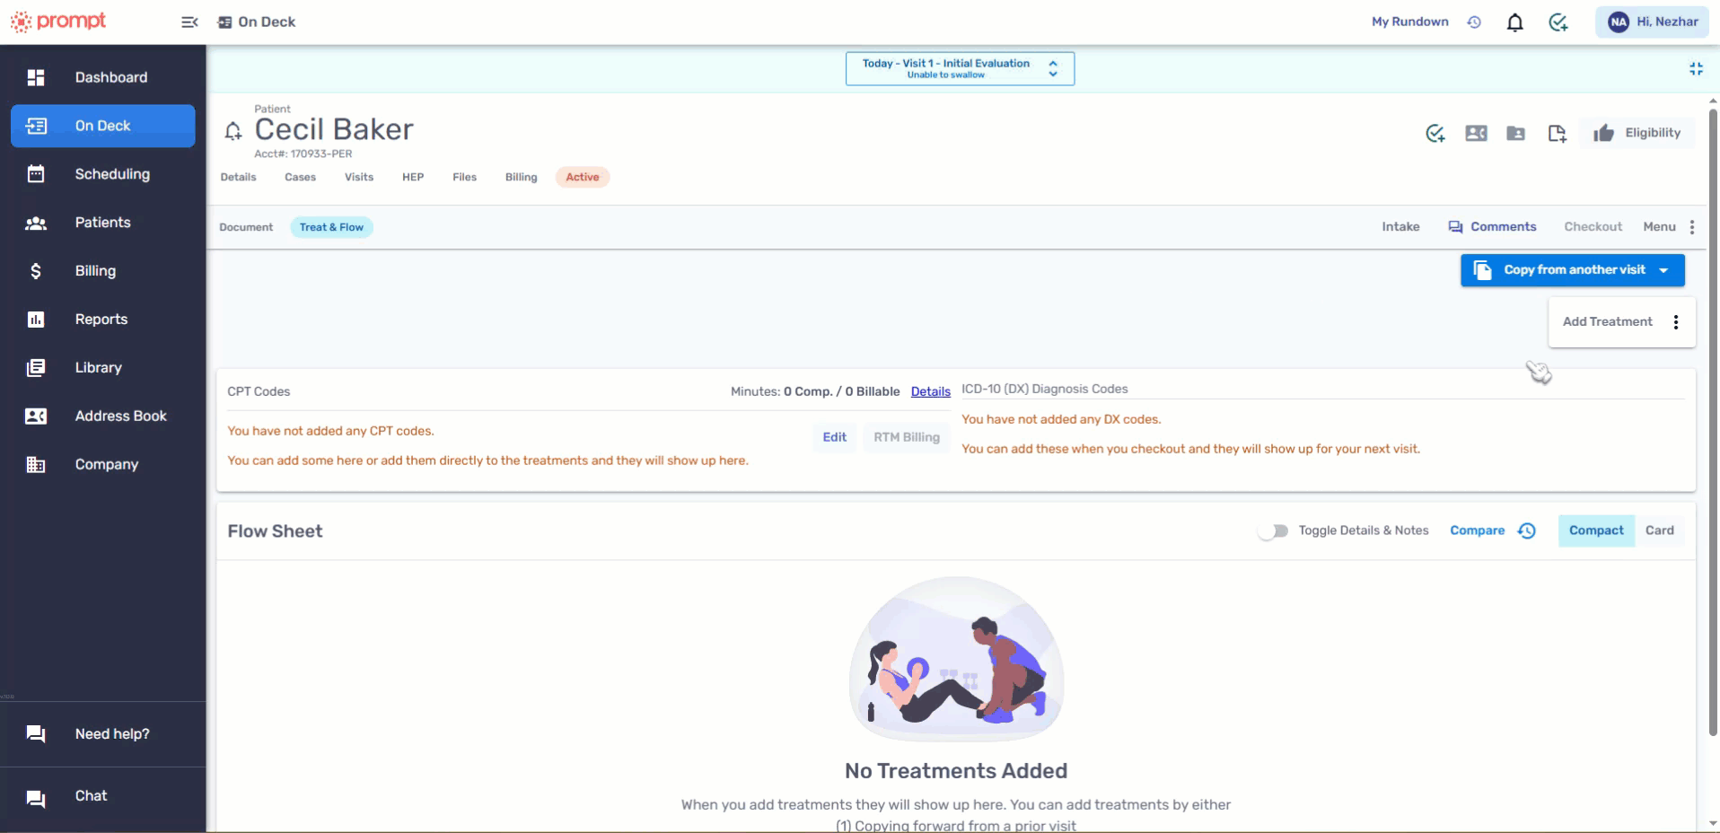Go to On Deck in sidebar

[103, 126]
